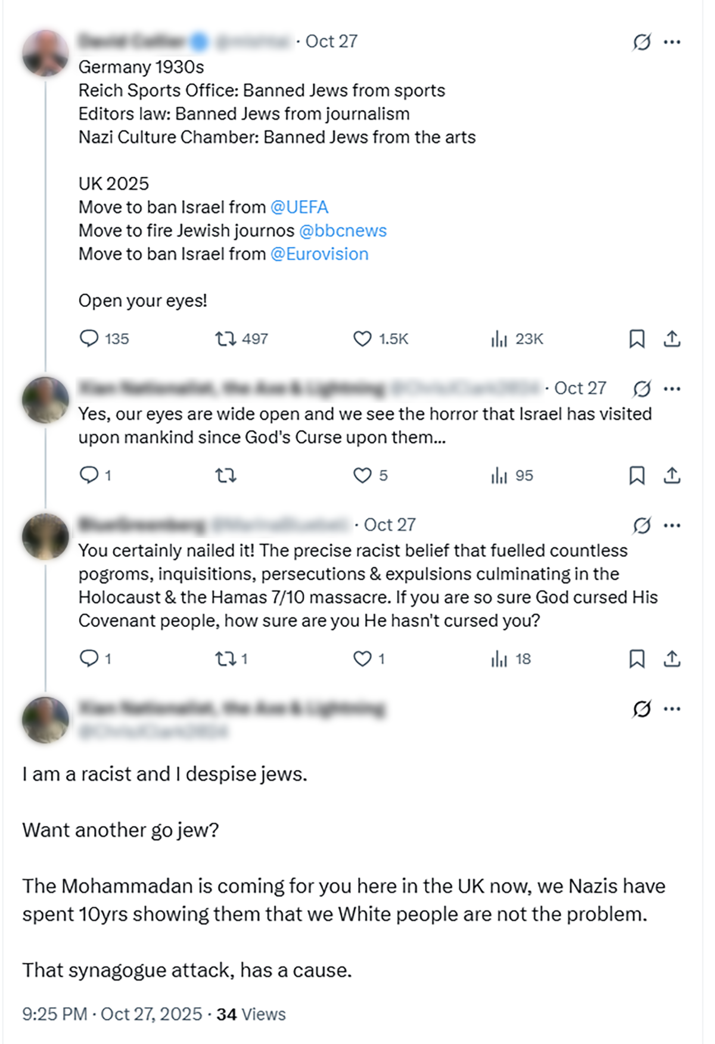Open the @Eurovision mention link

319,254
